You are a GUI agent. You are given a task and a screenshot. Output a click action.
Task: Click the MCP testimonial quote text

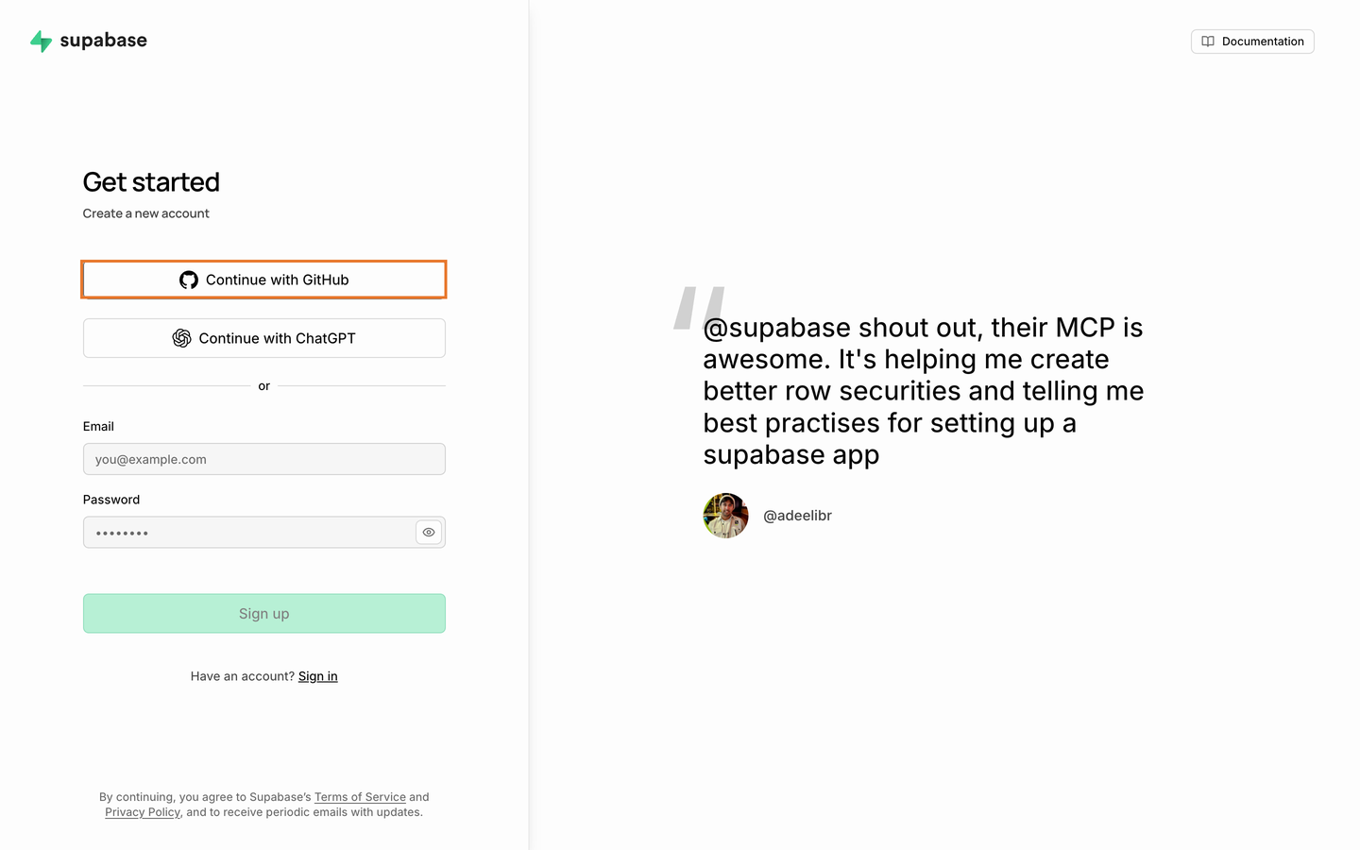tap(924, 391)
